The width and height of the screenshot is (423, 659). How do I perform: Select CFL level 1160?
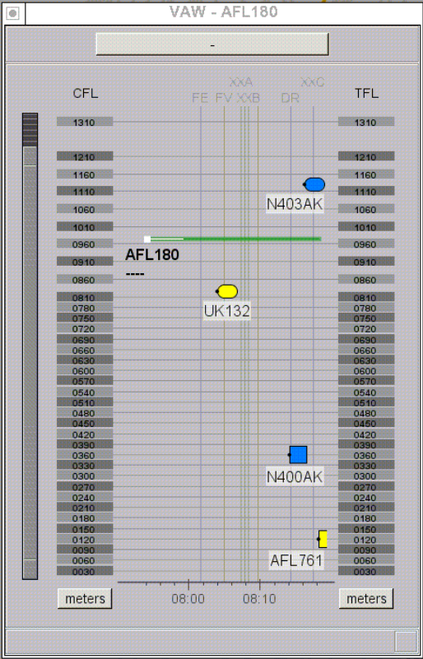(x=85, y=174)
